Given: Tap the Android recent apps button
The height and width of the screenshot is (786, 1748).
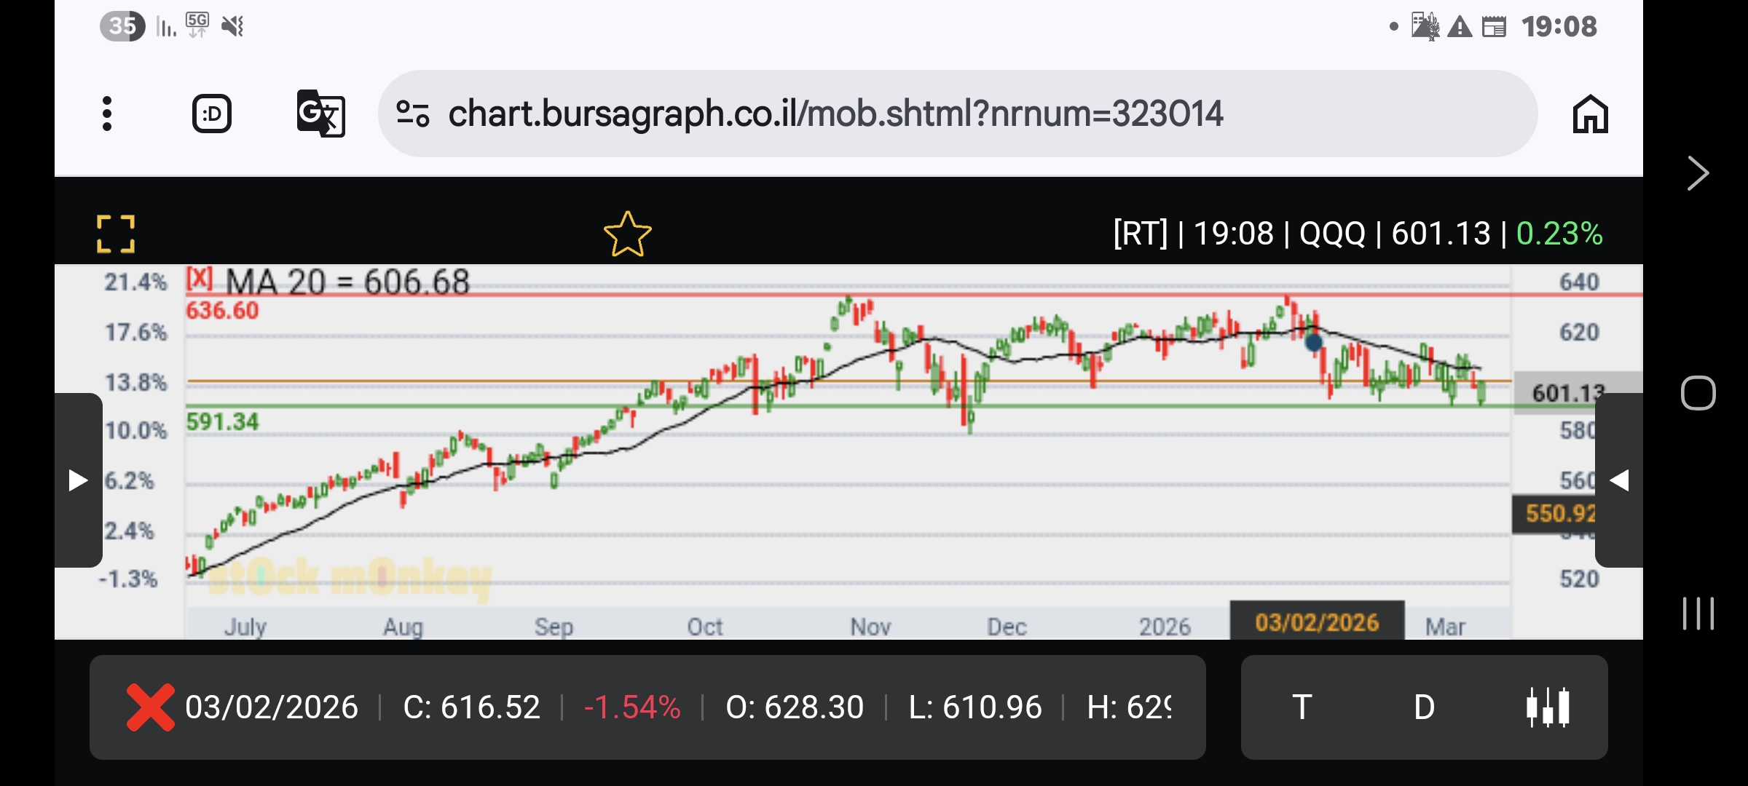Looking at the screenshot, I should (x=1698, y=614).
